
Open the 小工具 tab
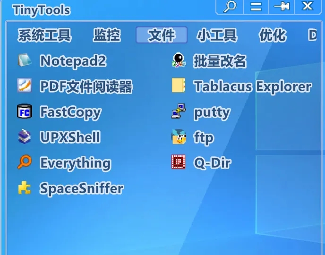pyautogui.click(x=217, y=35)
